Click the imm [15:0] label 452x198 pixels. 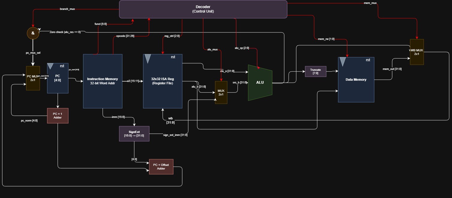118,117
